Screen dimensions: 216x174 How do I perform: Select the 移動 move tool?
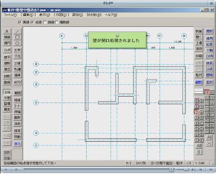point(18,137)
